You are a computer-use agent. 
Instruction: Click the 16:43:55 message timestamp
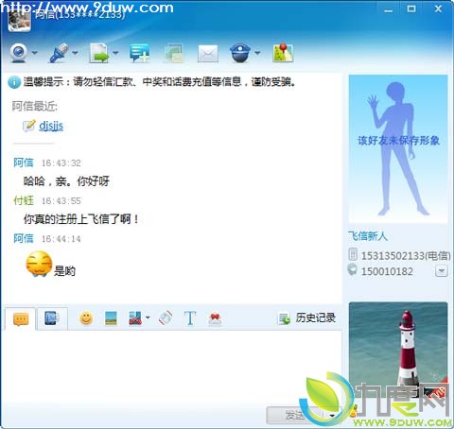(x=61, y=201)
